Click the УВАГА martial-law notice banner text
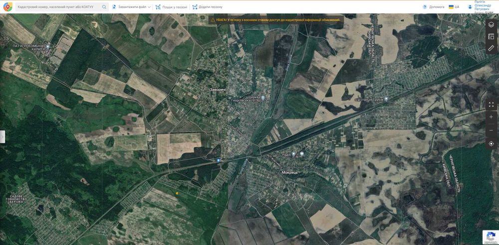499x245 pixels. tap(278, 20)
